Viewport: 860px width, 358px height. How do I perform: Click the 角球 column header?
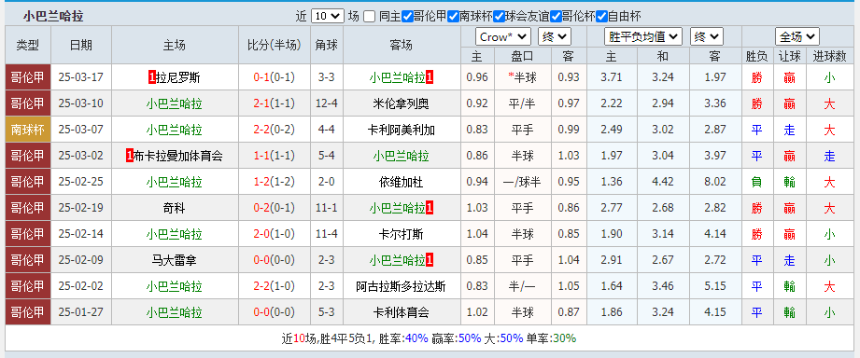coord(326,45)
